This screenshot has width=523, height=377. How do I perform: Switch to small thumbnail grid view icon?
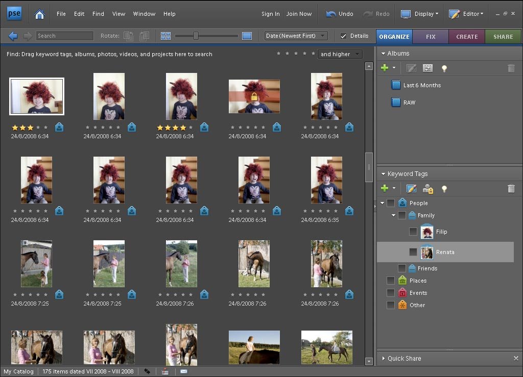(x=165, y=36)
